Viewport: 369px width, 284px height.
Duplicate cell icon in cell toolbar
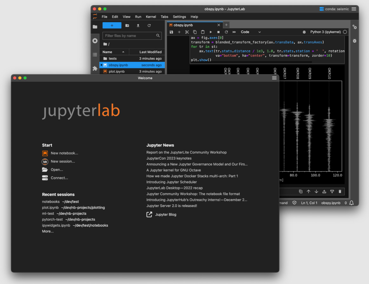coord(300,192)
